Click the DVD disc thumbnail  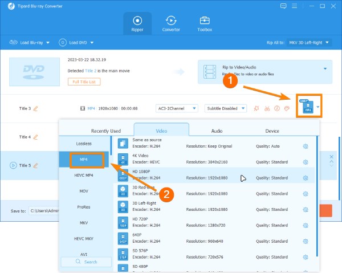point(34,72)
